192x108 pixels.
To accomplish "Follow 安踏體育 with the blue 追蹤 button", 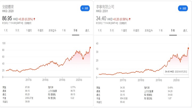I will [x=85, y=8].
